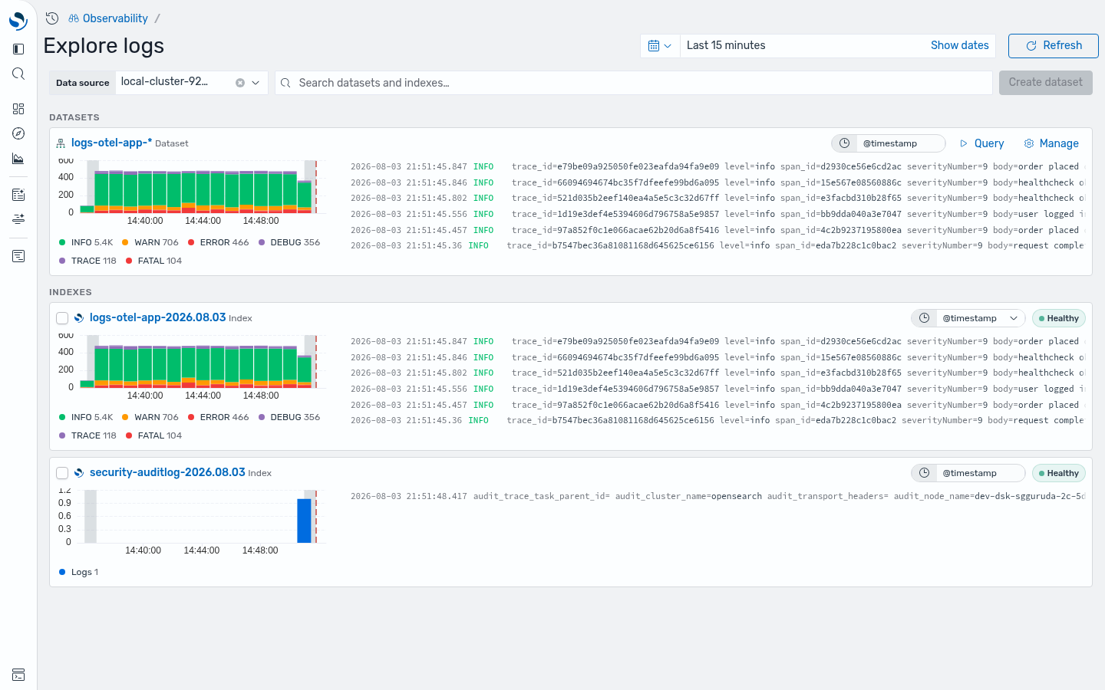Open the logs-otel-app-* dataset link
This screenshot has width=1105, height=690.
(111, 143)
